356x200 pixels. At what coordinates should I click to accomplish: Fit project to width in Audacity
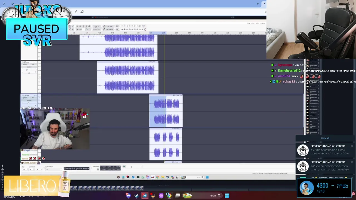pos(86,26)
